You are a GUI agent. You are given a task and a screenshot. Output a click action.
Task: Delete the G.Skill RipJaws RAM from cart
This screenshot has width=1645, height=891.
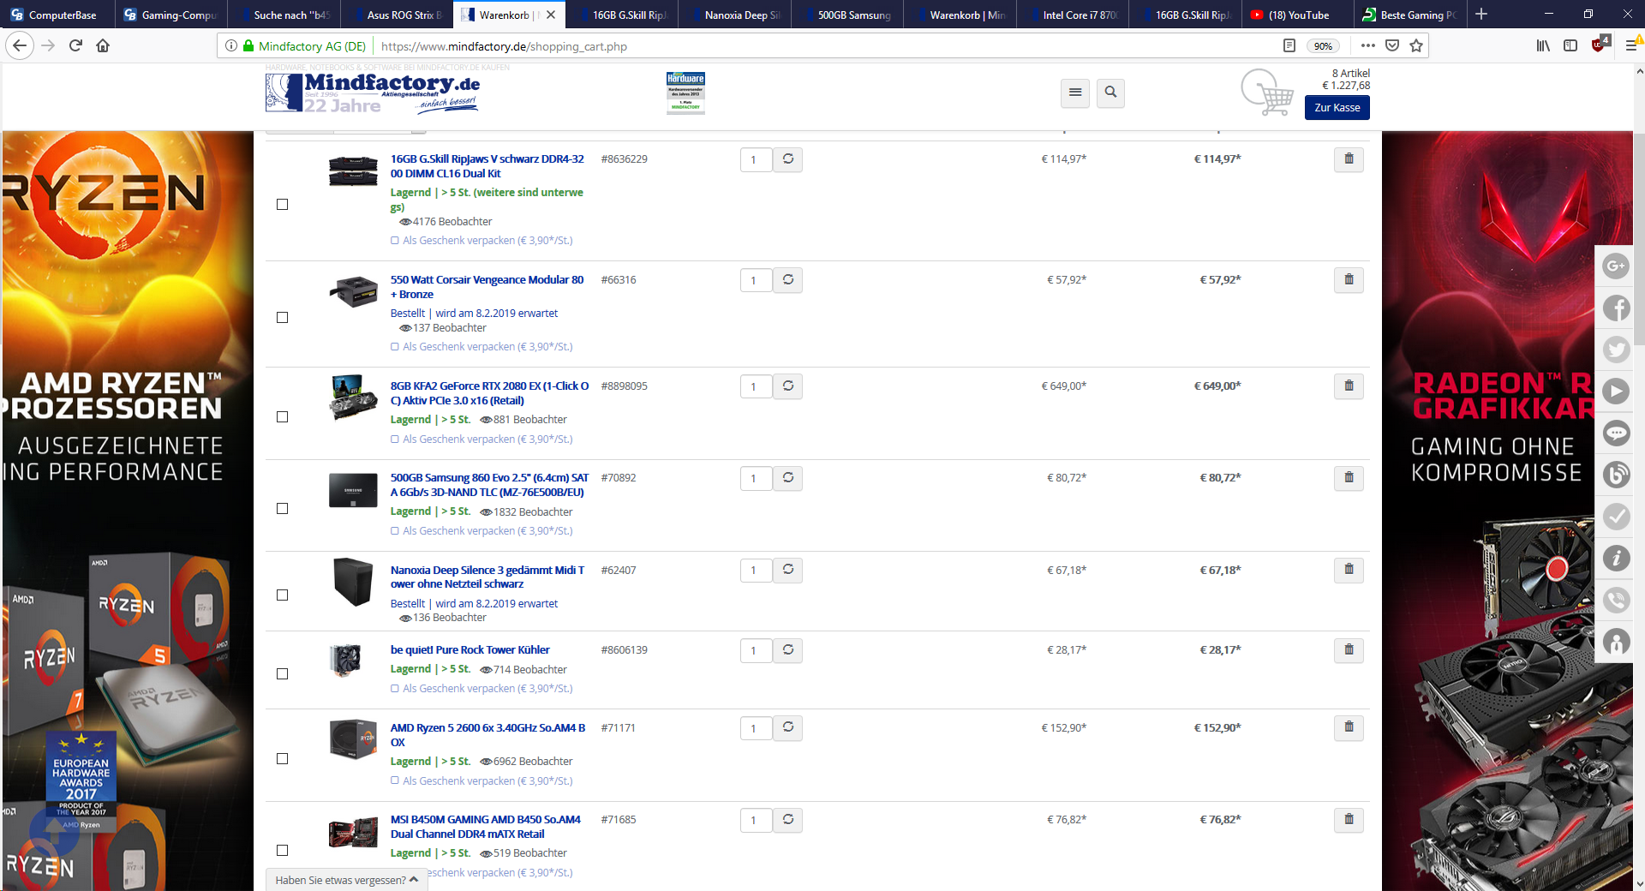click(1349, 159)
